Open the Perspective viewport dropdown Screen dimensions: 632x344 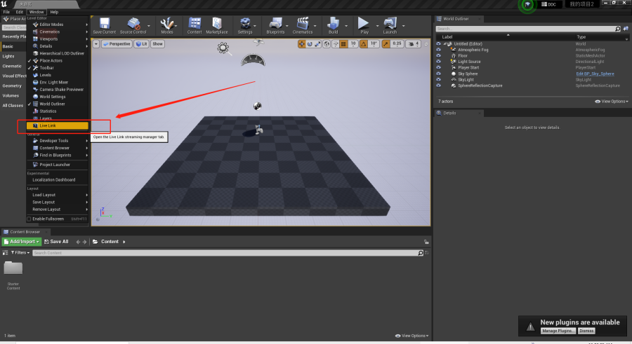coord(117,44)
